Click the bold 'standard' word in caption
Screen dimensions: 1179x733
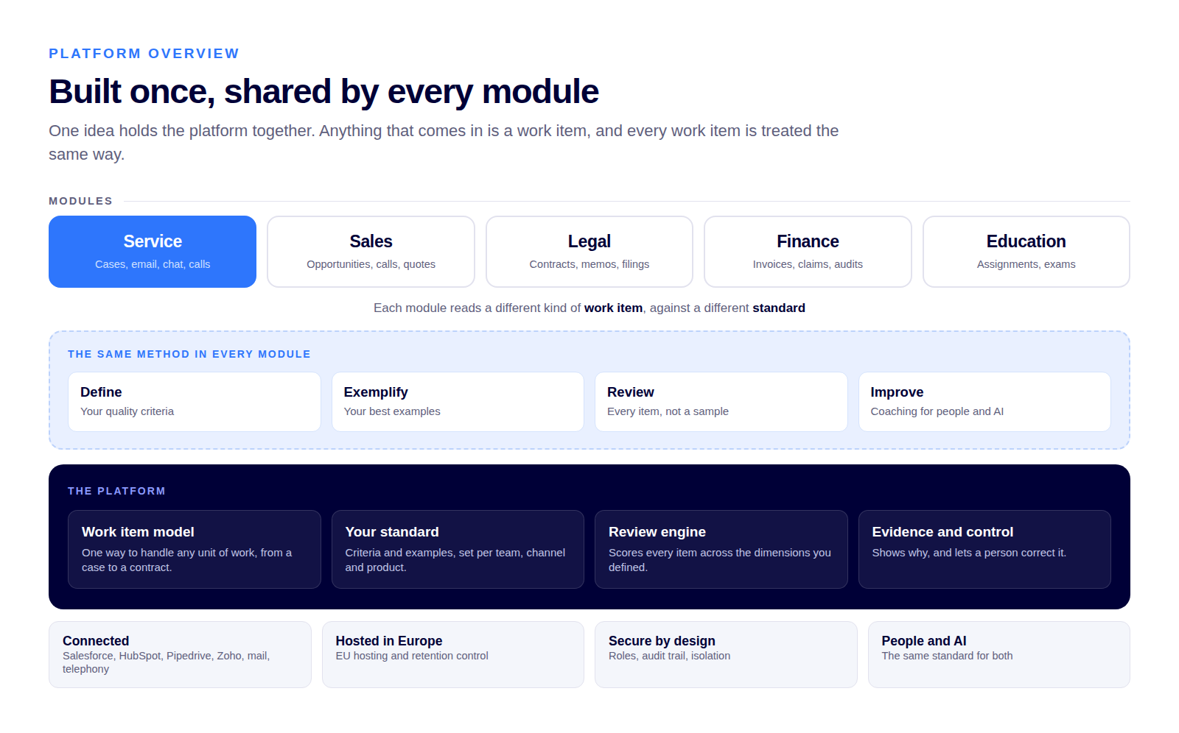point(779,308)
